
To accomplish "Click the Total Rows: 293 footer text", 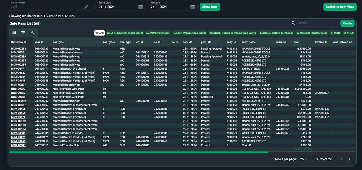I will point(21,149).
